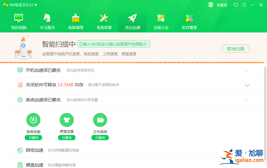Click the 已接入360安全大脑 badge
Screen dimensions: 267x168
[x=113, y=43]
